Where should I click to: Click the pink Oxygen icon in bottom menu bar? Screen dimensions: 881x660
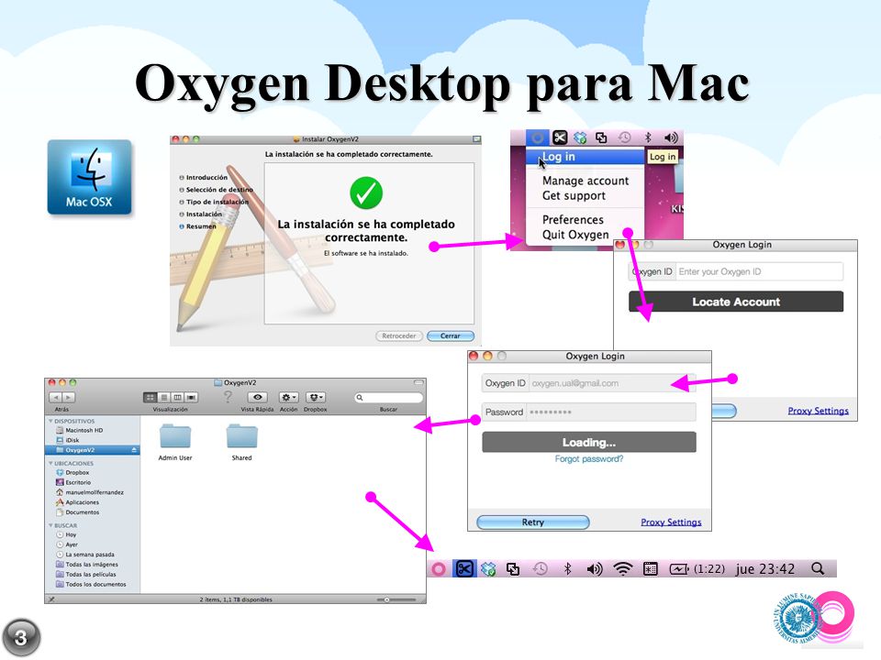point(439,568)
